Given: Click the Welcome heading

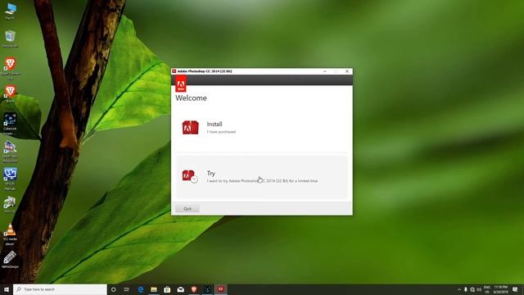Looking at the screenshot, I should [x=191, y=98].
